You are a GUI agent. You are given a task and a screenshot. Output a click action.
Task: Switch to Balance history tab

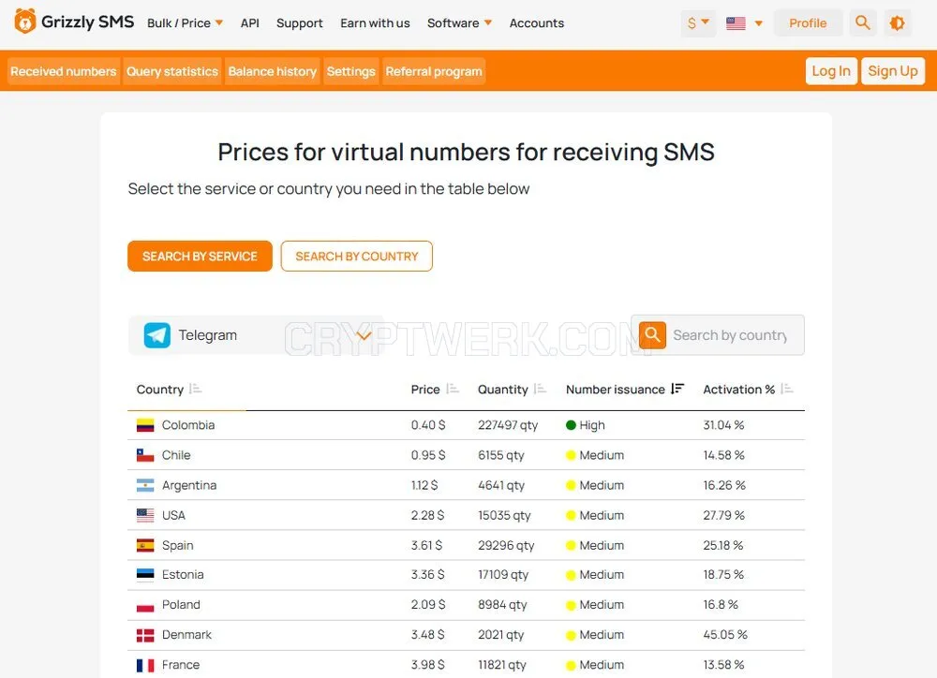click(272, 71)
